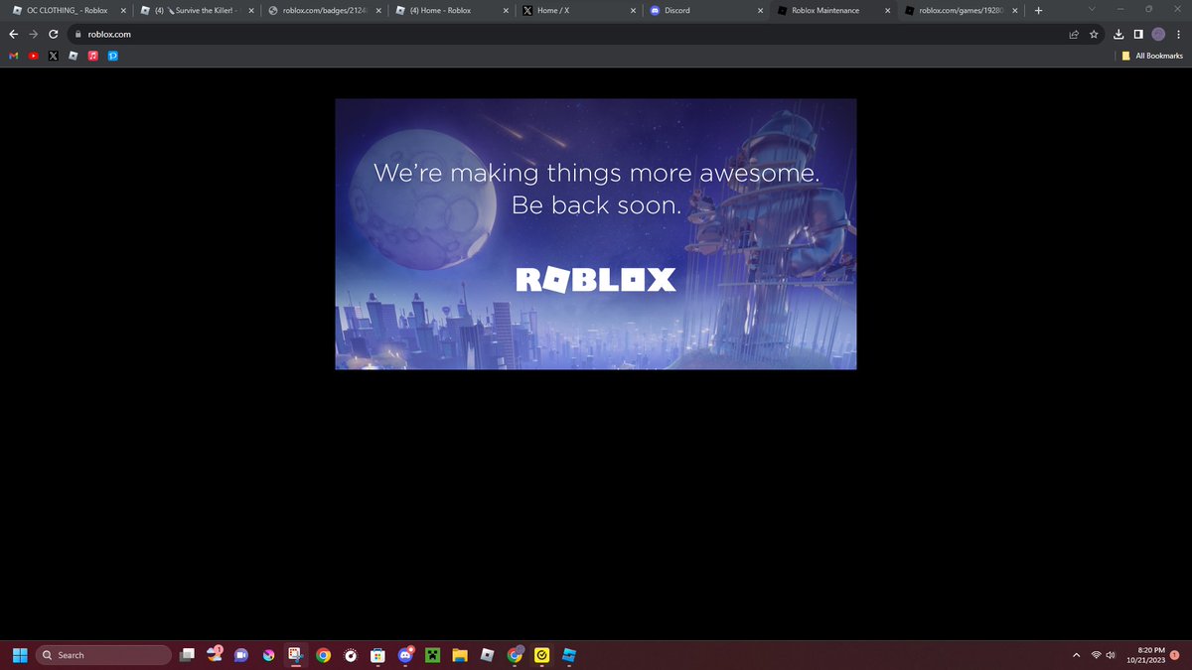
Task: Open the tab search chevron
Action: (x=1092, y=10)
